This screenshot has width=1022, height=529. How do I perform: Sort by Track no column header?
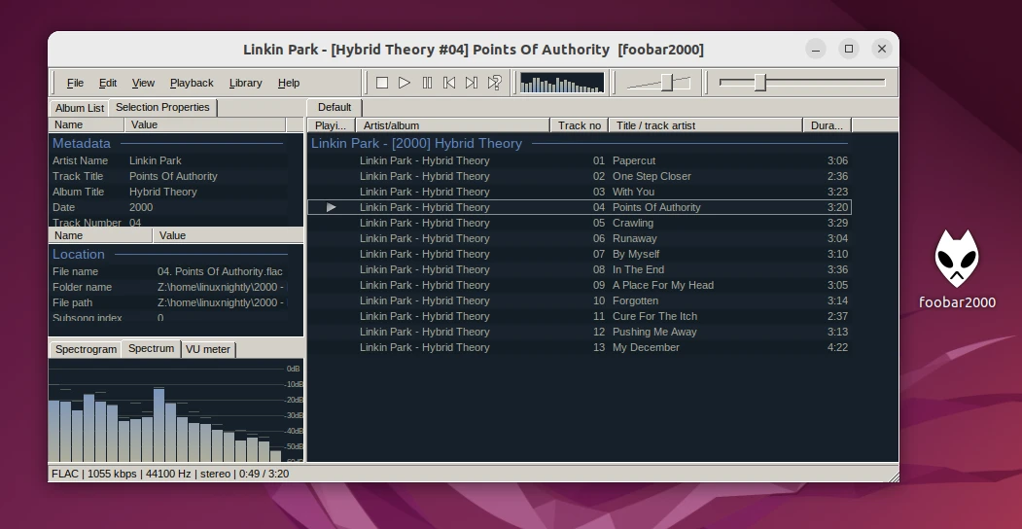click(x=580, y=125)
